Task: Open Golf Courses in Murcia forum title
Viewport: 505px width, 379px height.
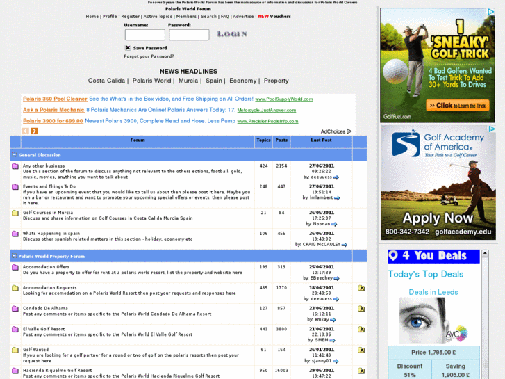Action: (48, 213)
